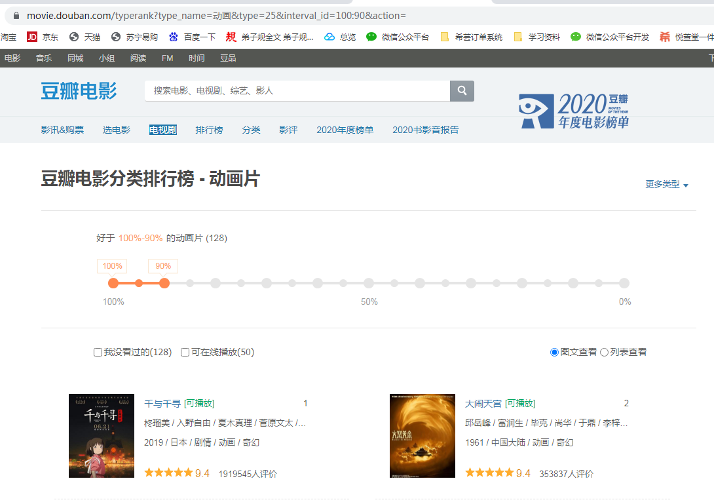Click the slider endpoint above 0%
The image size is (714, 502).
click(624, 283)
